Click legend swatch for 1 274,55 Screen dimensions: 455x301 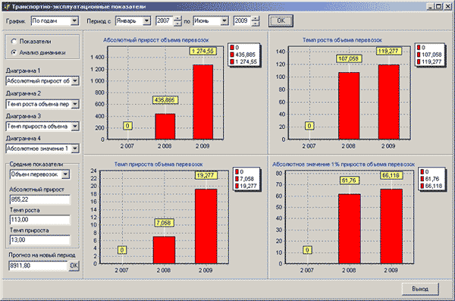point(232,61)
